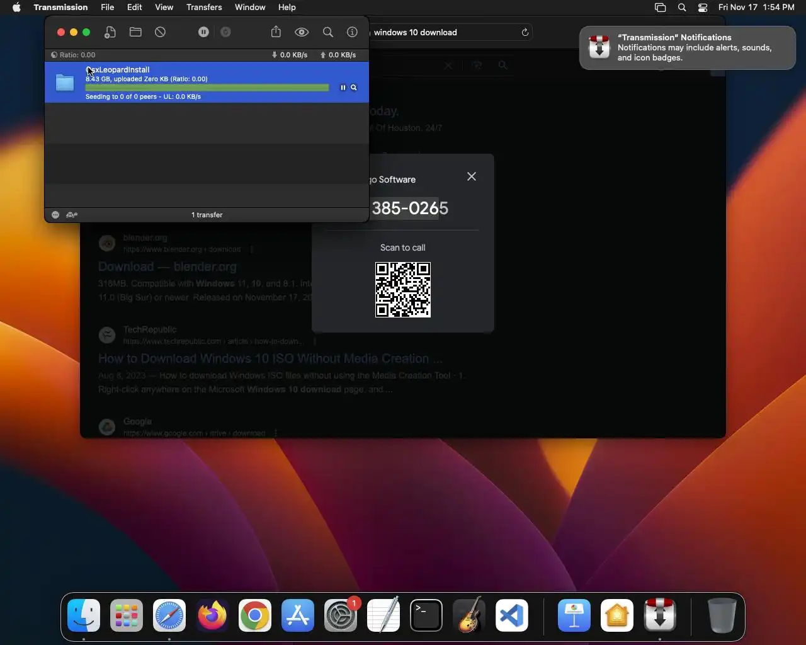The image size is (806, 645).
Task: Click the Transmission Notifications banner
Action: point(688,47)
